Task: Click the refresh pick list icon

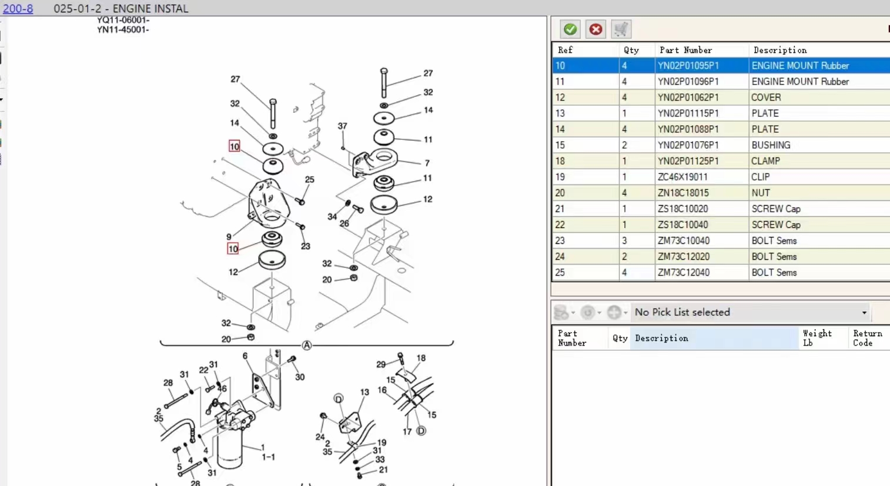Action: (587, 312)
